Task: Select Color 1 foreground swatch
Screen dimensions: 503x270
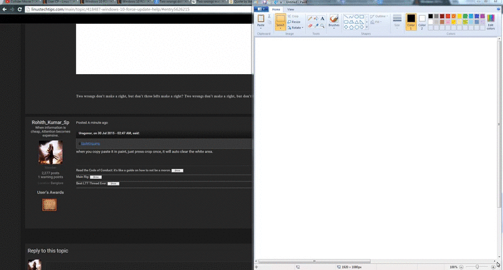Action: 411,22
